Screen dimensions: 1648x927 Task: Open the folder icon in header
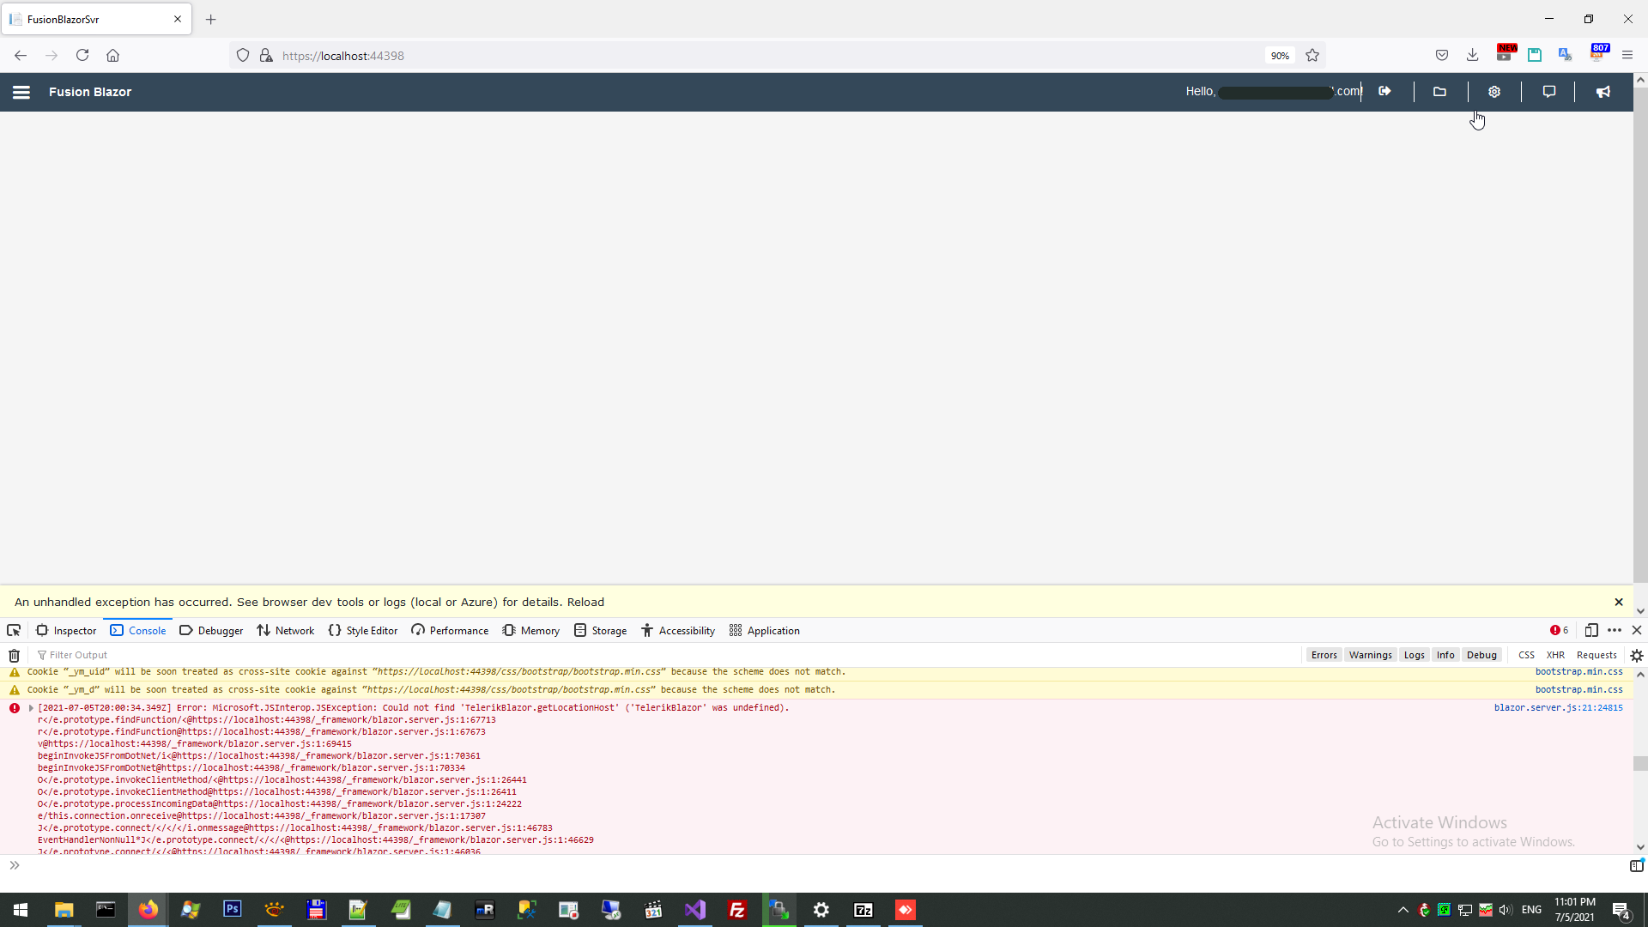[x=1439, y=92]
